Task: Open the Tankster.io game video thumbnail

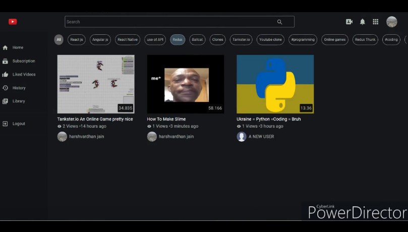Action: pyautogui.click(x=95, y=84)
